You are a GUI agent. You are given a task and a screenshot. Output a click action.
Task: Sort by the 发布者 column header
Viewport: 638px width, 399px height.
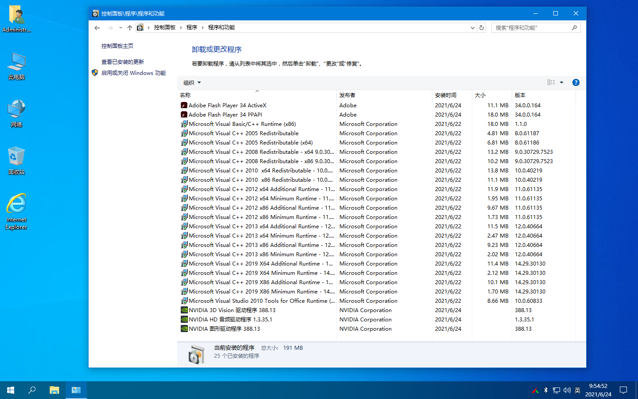point(385,95)
